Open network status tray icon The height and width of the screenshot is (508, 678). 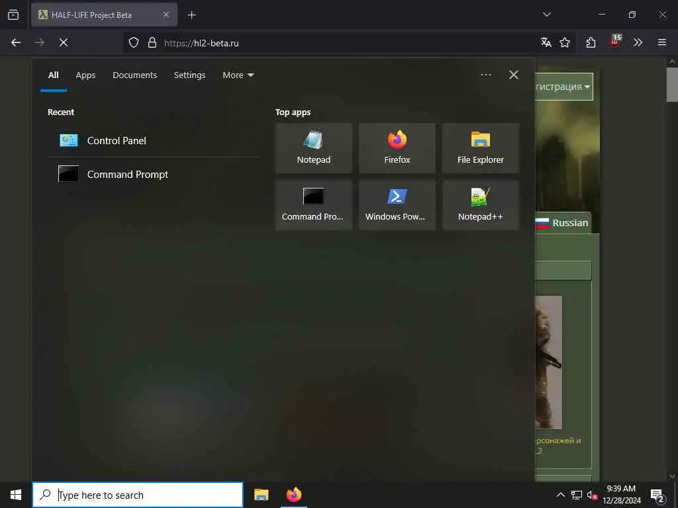coord(576,495)
